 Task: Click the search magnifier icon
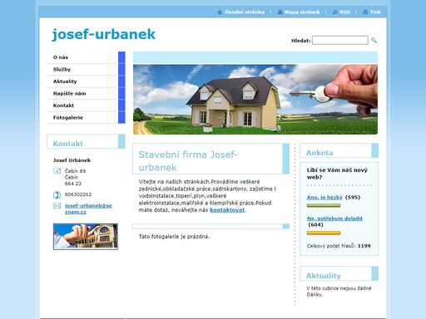pos(374,41)
